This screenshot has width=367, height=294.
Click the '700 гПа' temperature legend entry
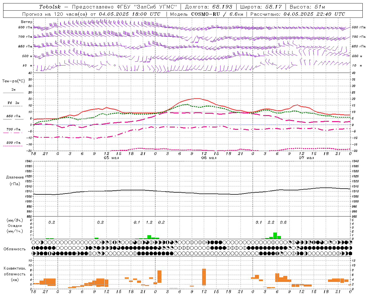(x=13, y=129)
